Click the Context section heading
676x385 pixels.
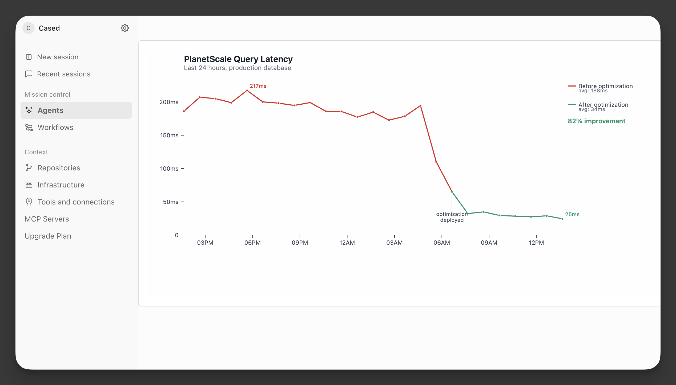tap(36, 152)
